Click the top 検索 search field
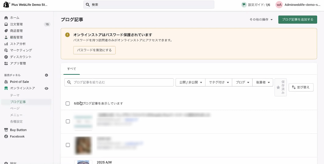The height and width of the screenshot is (164, 324). coord(149,5)
